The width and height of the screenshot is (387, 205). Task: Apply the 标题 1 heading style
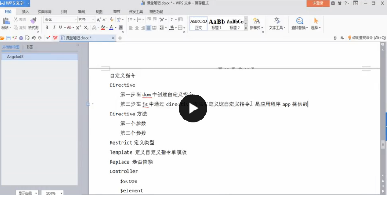coord(217,24)
